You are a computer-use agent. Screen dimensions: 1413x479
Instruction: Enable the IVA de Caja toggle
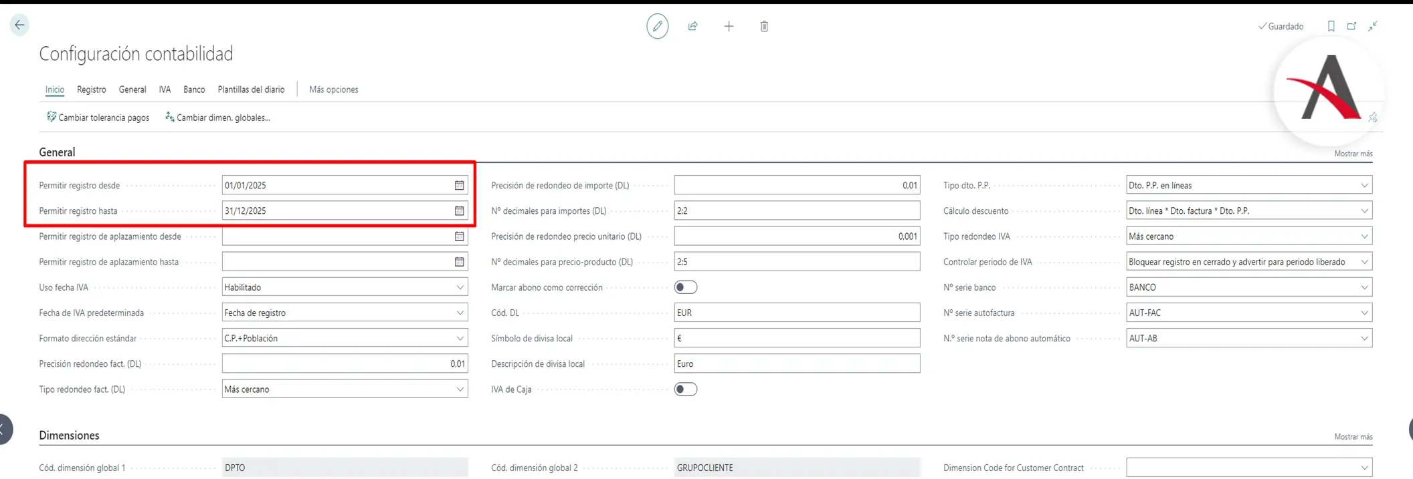[x=685, y=389]
